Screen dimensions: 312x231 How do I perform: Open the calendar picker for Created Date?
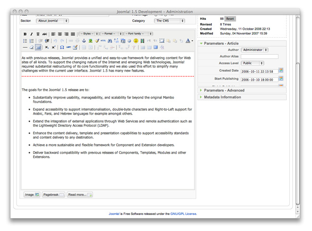click(x=281, y=70)
